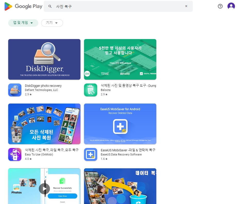
Task: Open 삭제된 사진 및 동영상 복구 도구 title
Action: [x=129, y=86]
